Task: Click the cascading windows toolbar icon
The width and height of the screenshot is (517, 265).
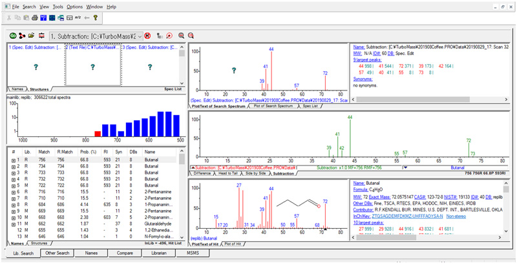Action: point(61,18)
